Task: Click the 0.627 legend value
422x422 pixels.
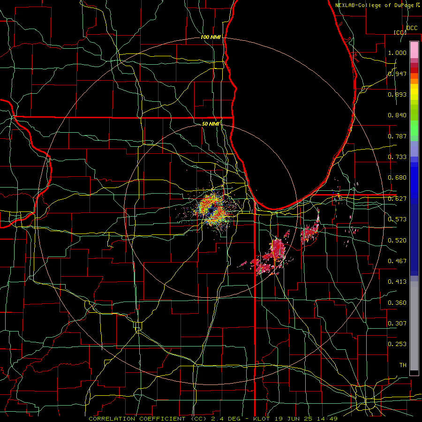Action: [x=397, y=199]
